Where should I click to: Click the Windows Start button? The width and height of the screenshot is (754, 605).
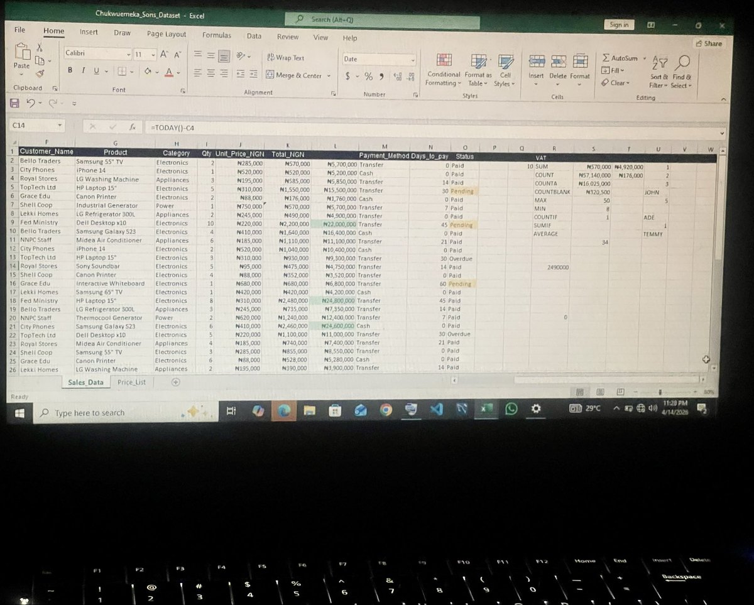(19, 413)
